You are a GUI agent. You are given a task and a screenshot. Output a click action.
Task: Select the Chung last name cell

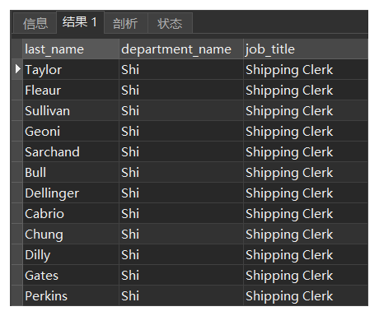click(x=71, y=235)
